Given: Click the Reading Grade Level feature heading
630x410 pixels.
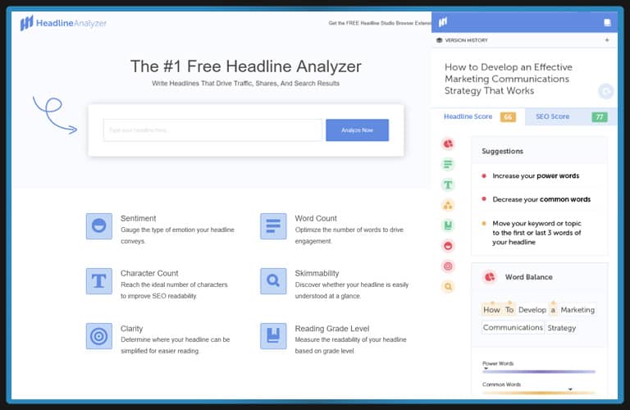Looking at the screenshot, I should 332,329.
